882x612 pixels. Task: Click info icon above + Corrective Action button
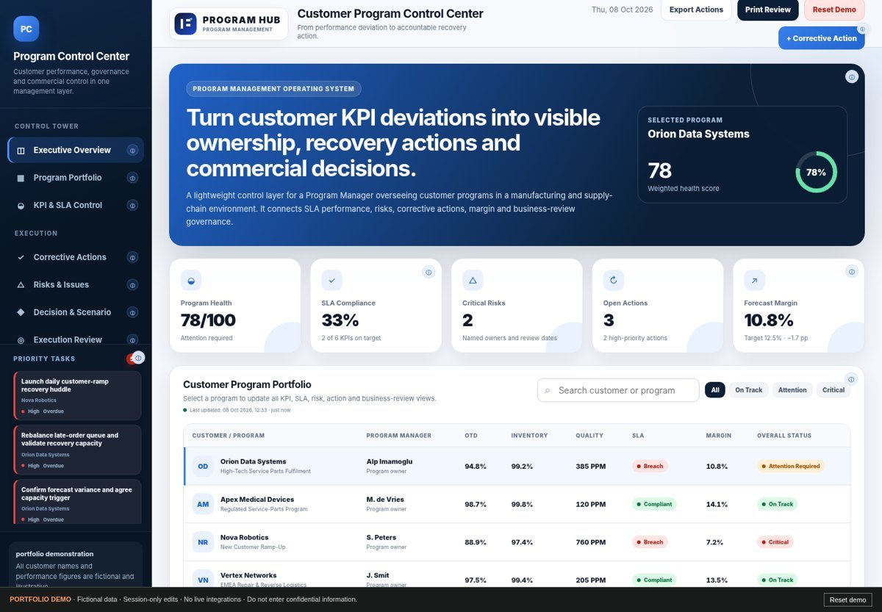863,29
